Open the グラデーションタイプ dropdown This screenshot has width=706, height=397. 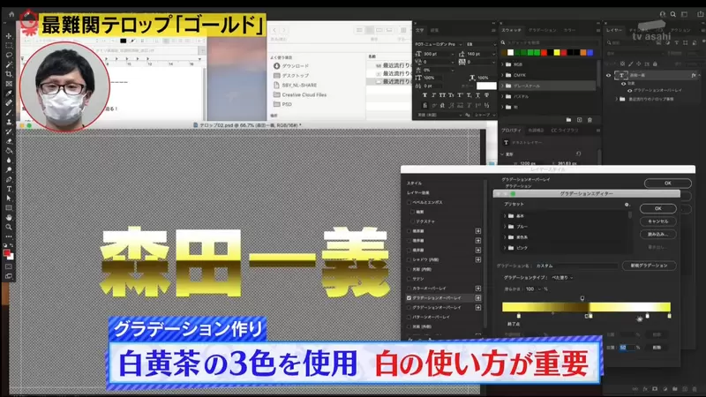click(x=562, y=277)
